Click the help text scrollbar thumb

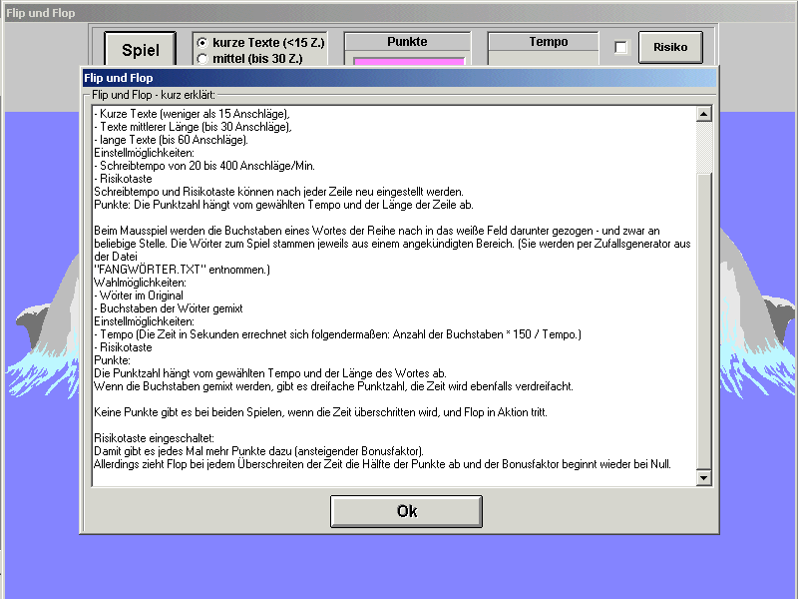coord(704,319)
